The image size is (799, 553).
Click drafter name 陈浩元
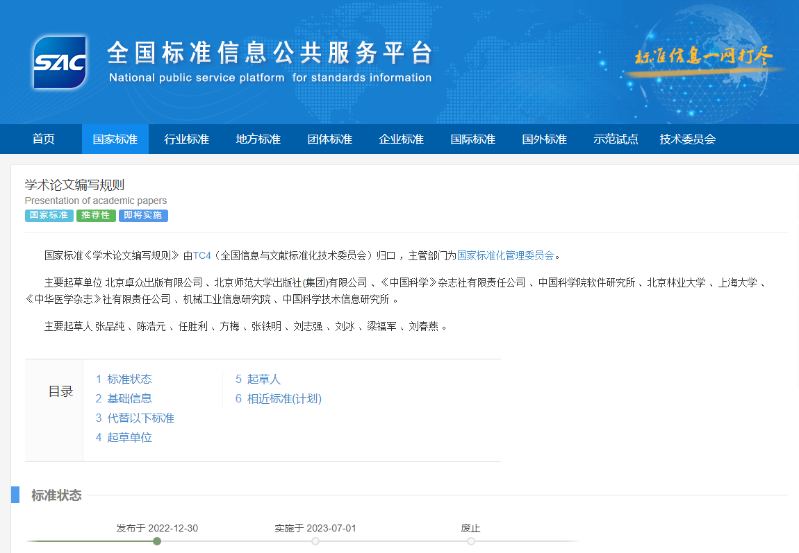(151, 326)
